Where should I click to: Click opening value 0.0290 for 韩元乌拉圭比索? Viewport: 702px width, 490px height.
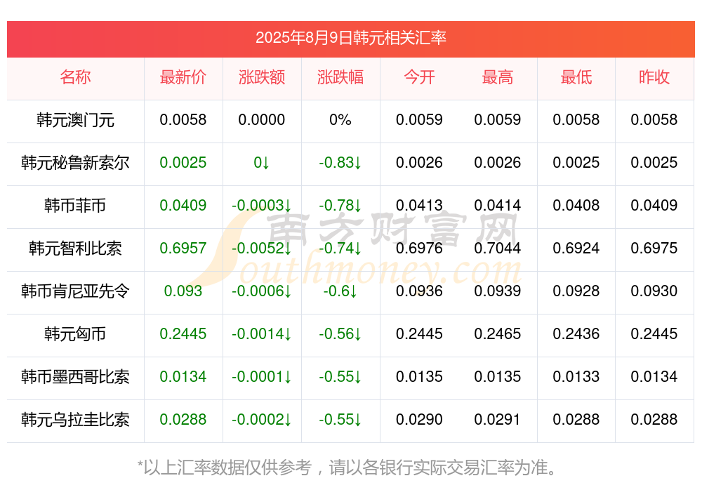pyautogui.click(x=419, y=420)
